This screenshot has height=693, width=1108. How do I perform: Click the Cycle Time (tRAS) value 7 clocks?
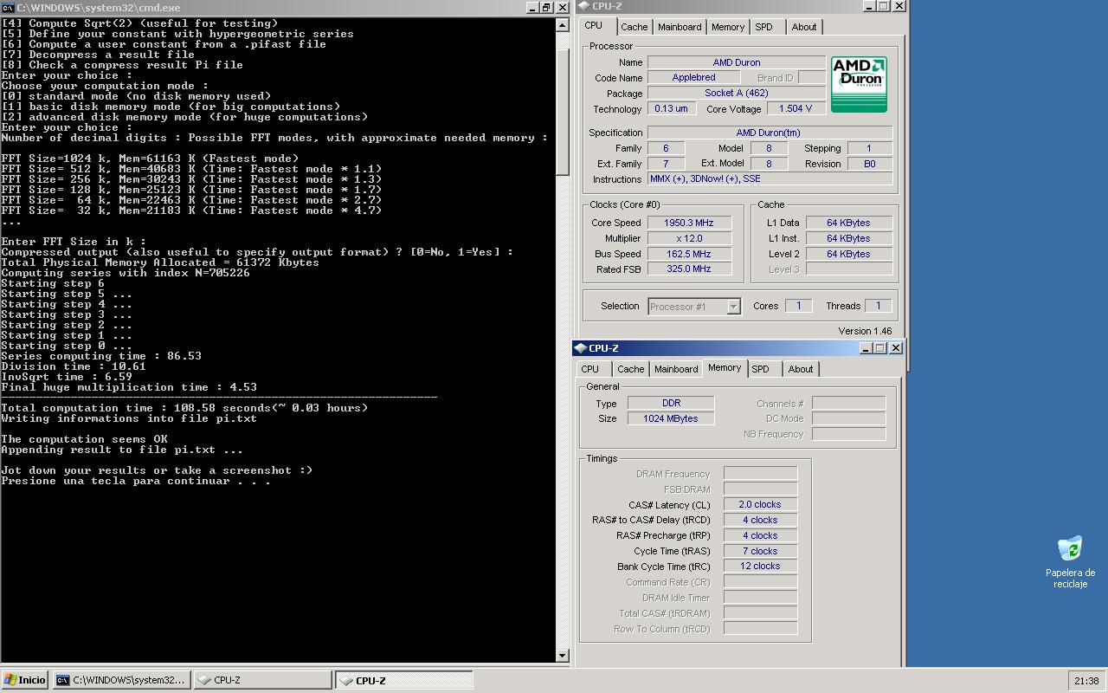(x=760, y=551)
